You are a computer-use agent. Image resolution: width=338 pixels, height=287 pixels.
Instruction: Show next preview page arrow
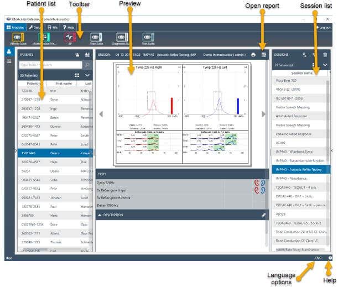click(263, 114)
